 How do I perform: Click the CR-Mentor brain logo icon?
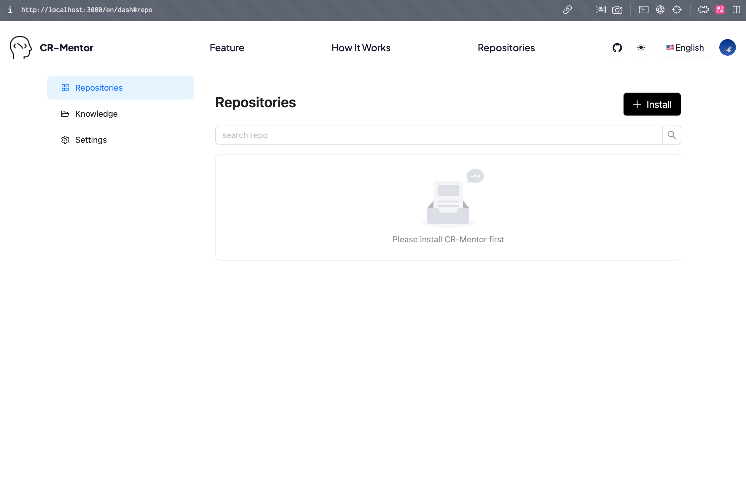point(20,47)
